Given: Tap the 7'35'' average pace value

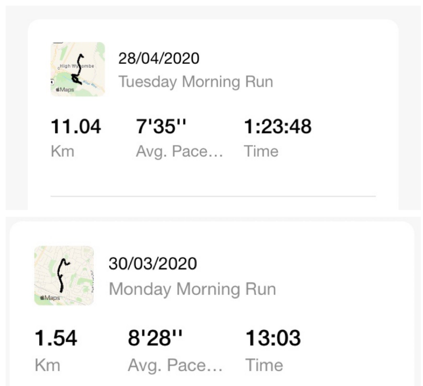Looking at the screenshot, I should (x=161, y=127).
